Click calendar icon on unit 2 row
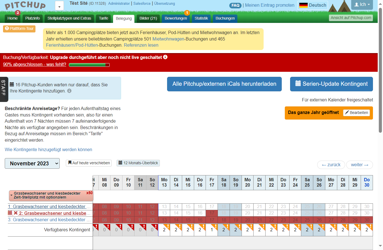383x250 pixels. pos(10,213)
